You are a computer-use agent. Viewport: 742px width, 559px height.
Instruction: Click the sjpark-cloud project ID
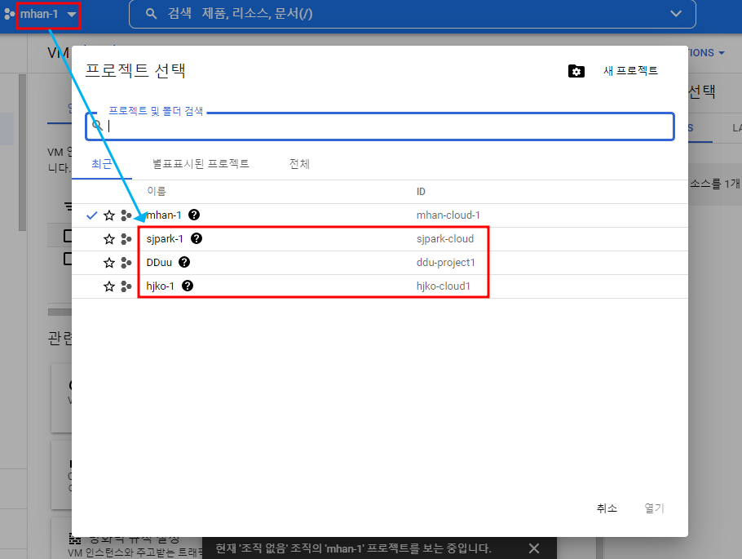pos(445,239)
